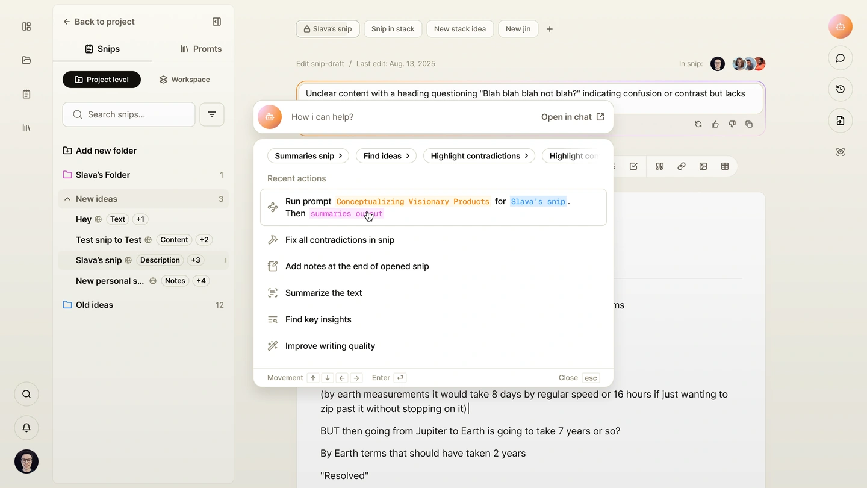This screenshot has height=488, width=867.
Task: Open version history clock icon
Action: pos(841,89)
